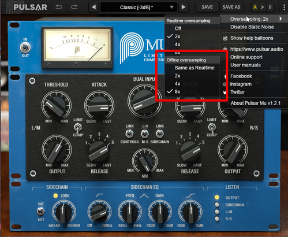Click the high-shelf filter shape icon
This screenshot has width=288, height=237.
190,195
